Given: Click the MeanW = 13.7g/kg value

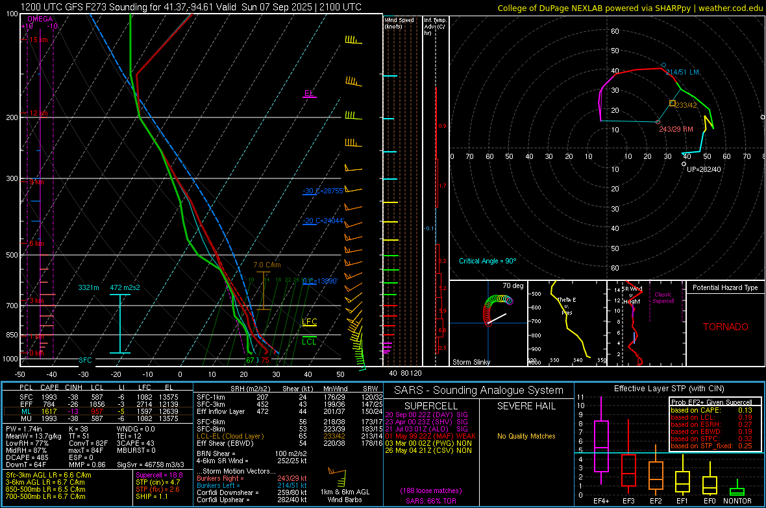Looking at the screenshot, I should click(34, 436).
